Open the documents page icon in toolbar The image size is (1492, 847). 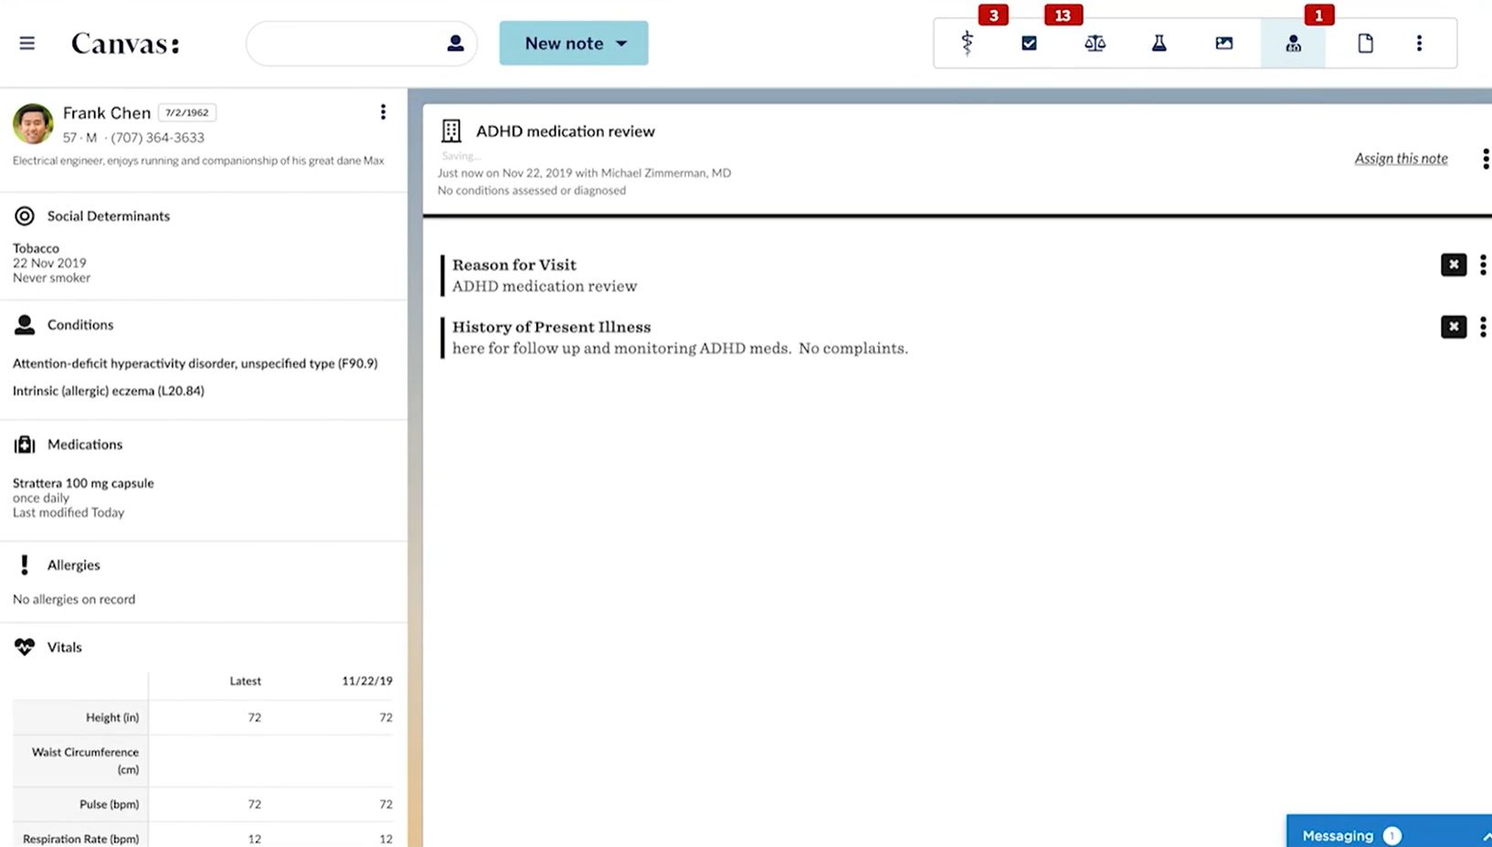1365,43
